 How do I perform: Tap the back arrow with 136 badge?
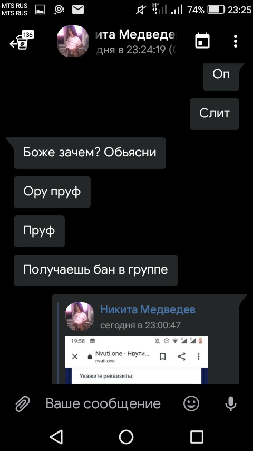22,41
